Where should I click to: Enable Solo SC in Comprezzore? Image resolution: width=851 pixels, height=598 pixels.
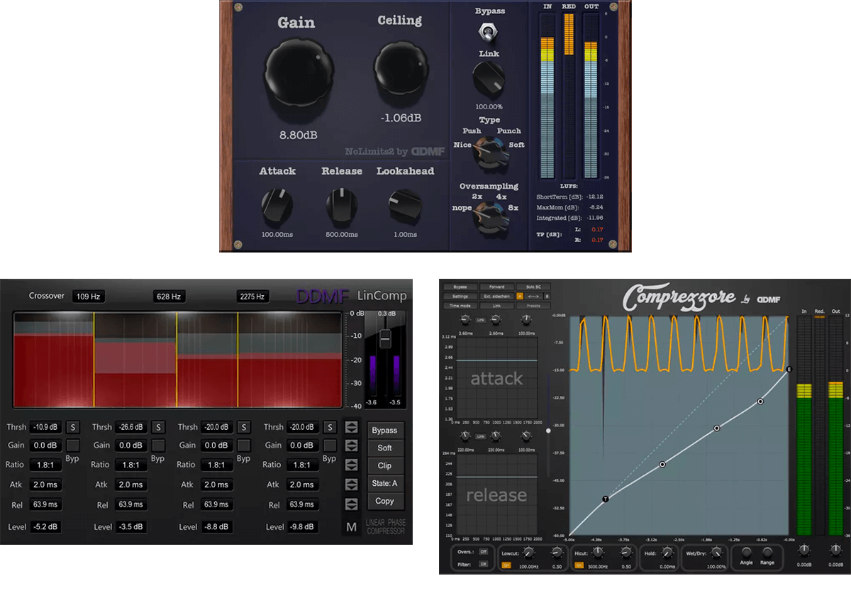tap(534, 287)
